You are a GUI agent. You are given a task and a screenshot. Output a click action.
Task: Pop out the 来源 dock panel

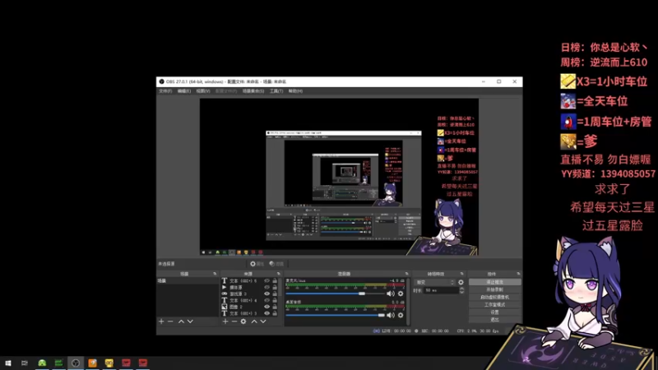point(279,274)
